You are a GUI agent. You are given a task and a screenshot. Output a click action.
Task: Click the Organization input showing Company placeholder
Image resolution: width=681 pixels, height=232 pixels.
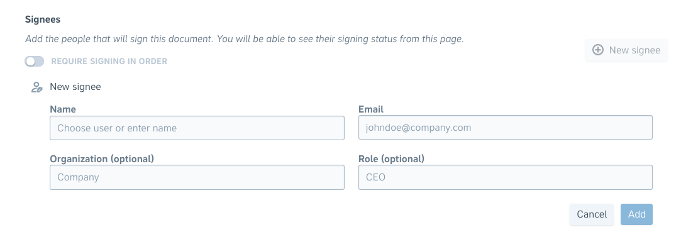197,177
